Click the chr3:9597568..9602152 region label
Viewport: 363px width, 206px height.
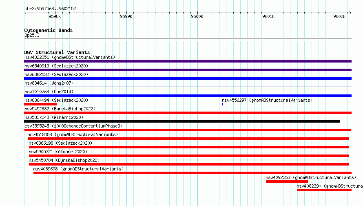tap(50, 9)
